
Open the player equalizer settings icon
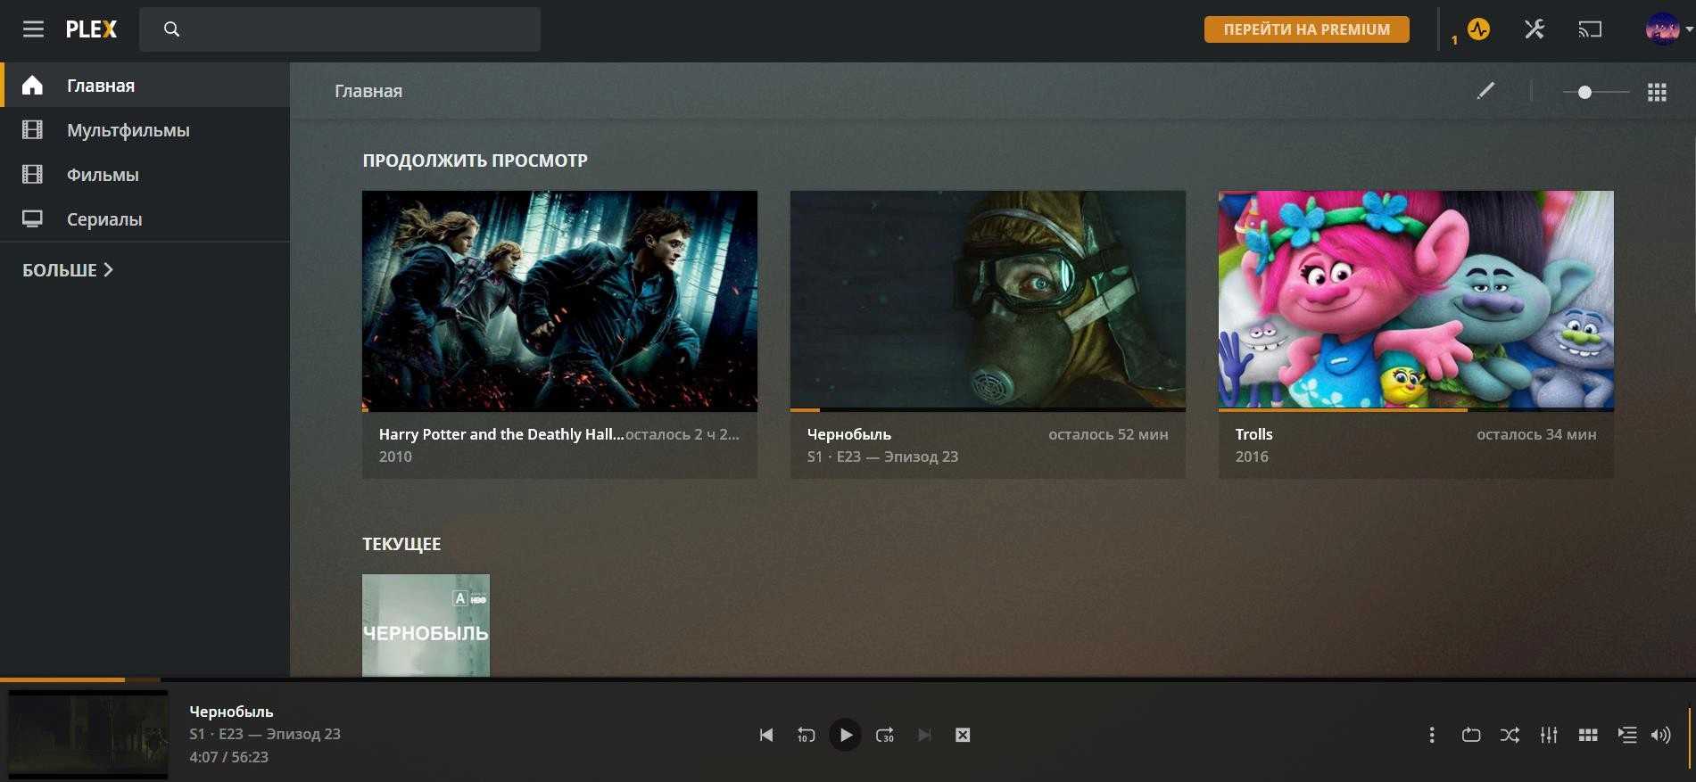(x=1549, y=735)
